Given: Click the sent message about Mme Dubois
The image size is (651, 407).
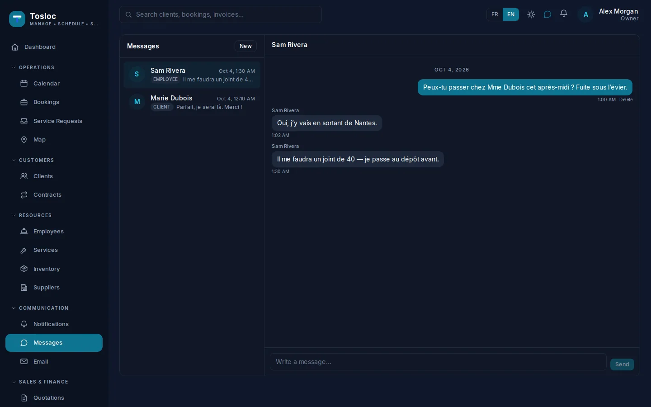Looking at the screenshot, I should [525, 87].
